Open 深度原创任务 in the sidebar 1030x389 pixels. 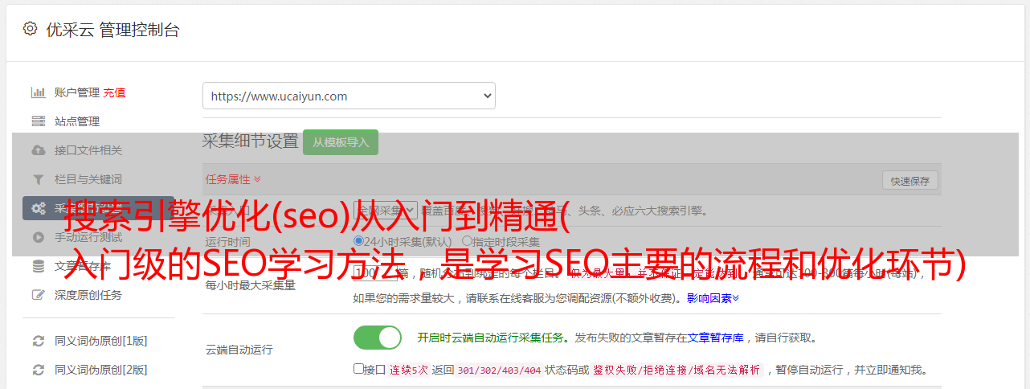pyautogui.click(x=88, y=295)
